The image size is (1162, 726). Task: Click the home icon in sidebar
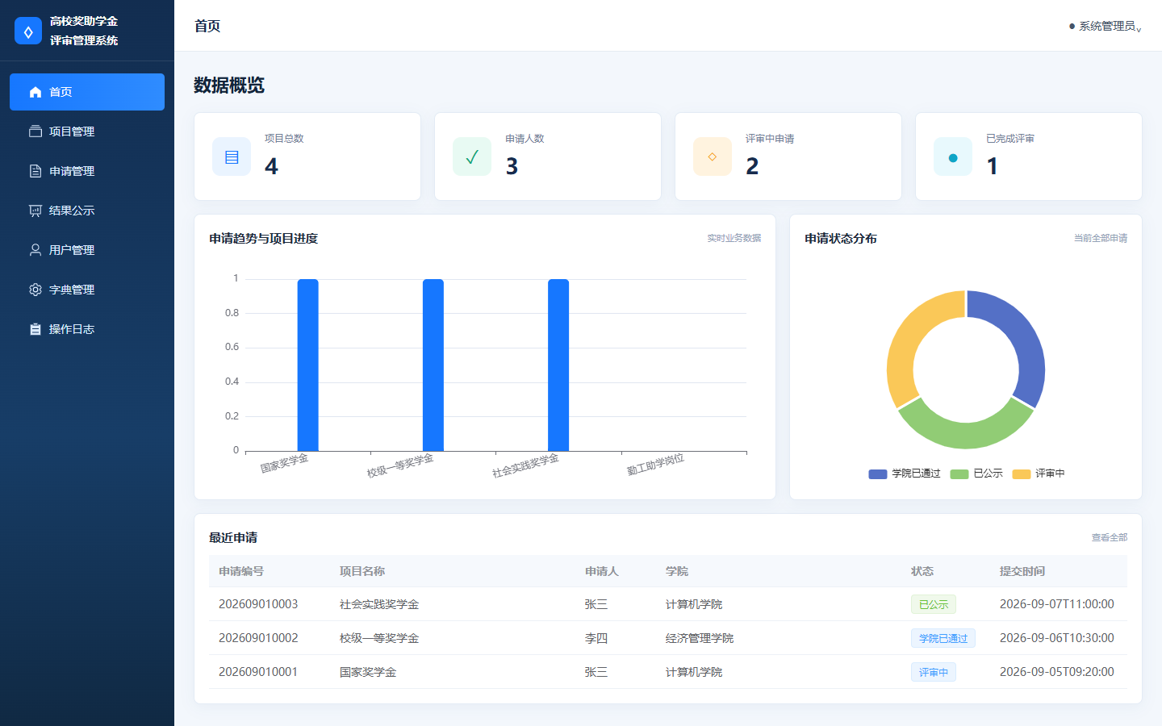coord(36,92)
